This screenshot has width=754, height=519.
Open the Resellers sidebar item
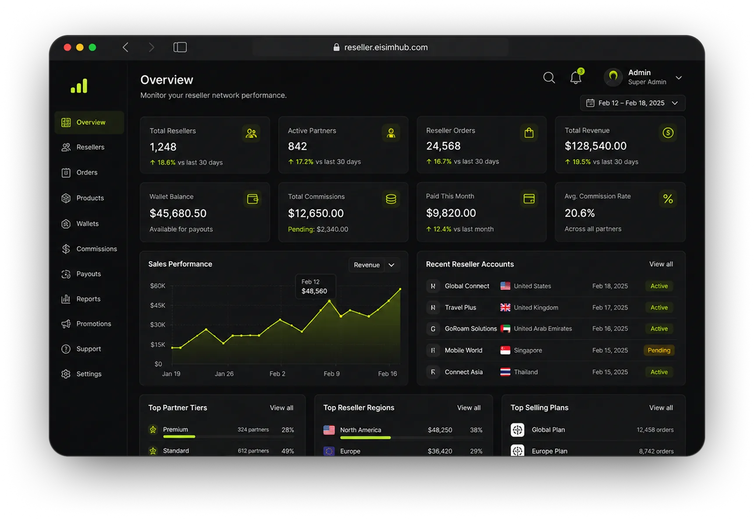click(x=89, y=147)
